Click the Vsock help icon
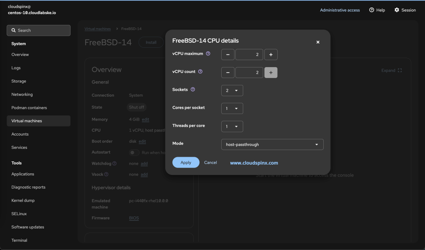425x250 pixels. click(105, 174)
